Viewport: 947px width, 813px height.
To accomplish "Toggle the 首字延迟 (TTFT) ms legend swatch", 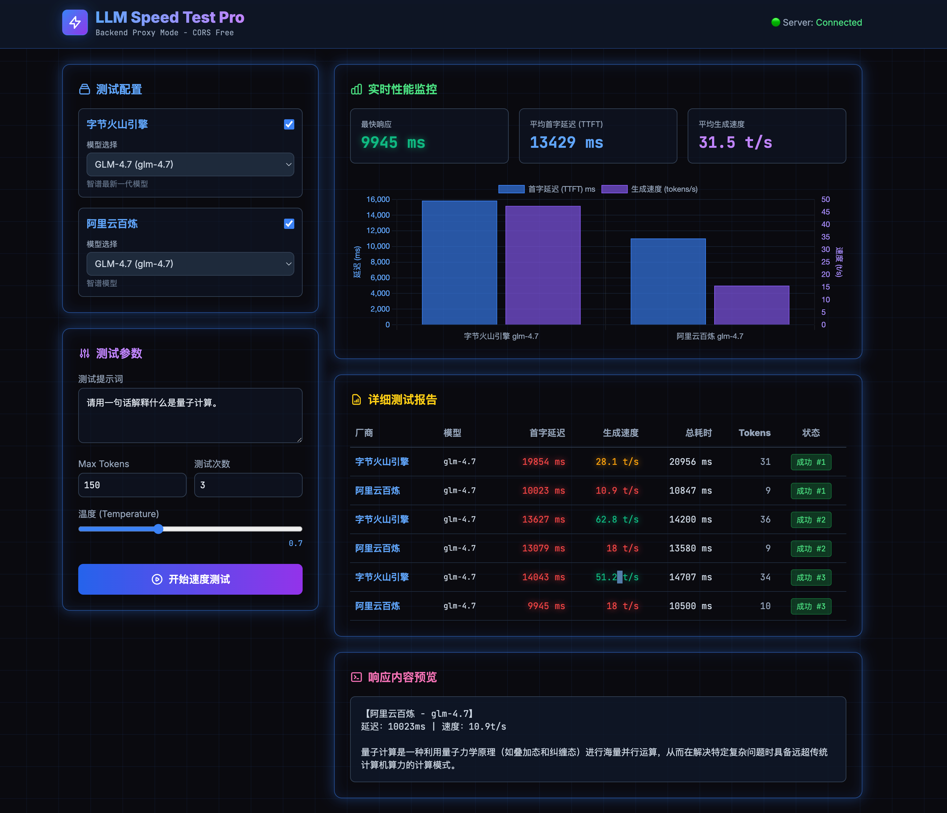I will 511,189.
